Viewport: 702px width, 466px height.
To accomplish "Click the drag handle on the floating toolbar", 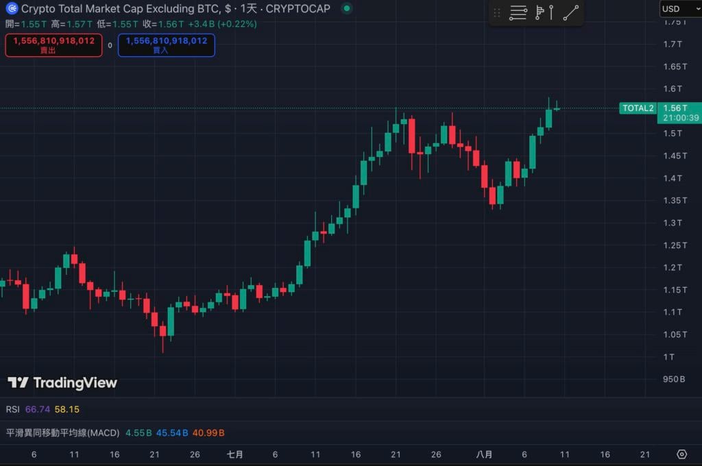I will click(x=496, y=12).
